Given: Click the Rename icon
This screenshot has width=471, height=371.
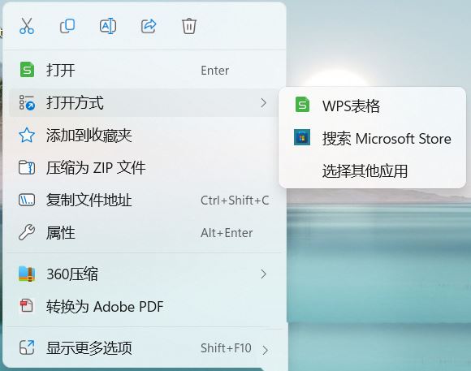Looking at the screenshot, I should tap(108, 26).
